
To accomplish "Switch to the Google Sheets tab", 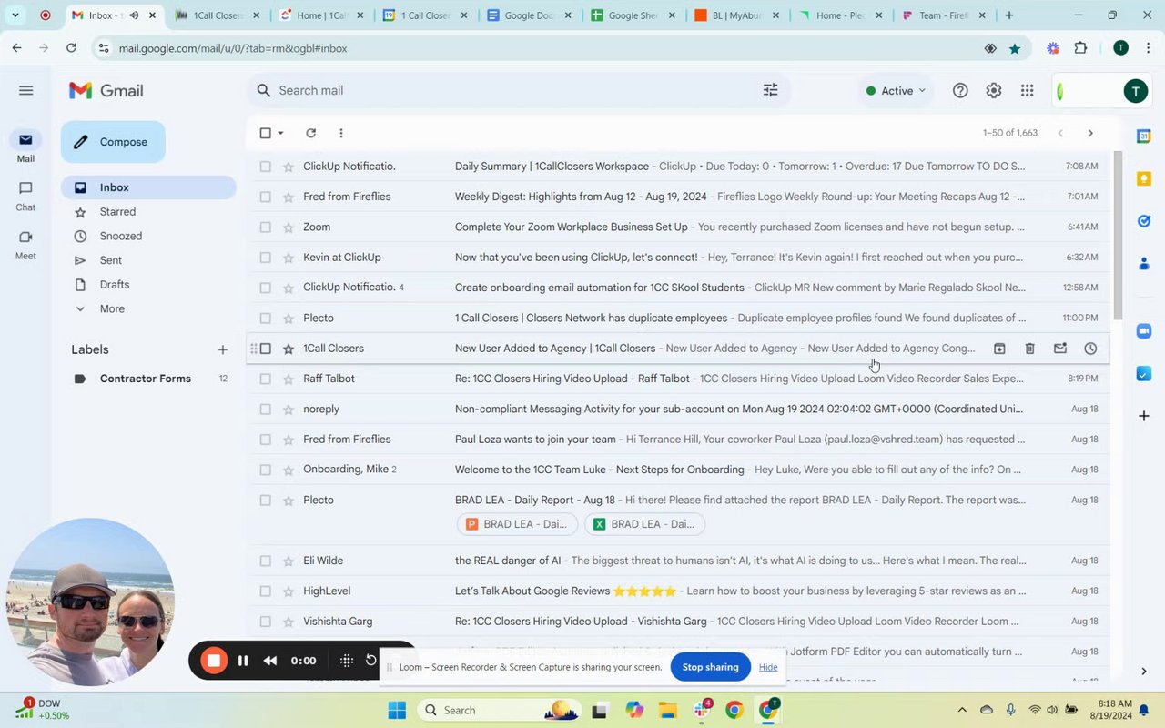I will [x=632, y=15].
